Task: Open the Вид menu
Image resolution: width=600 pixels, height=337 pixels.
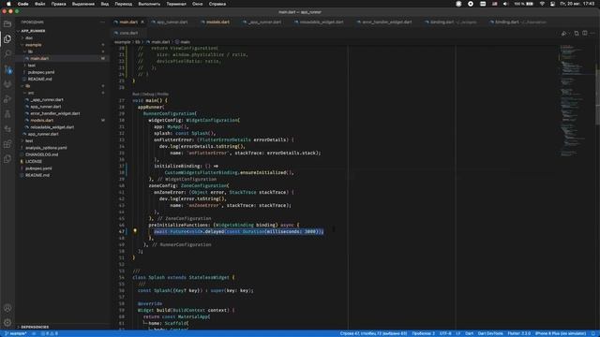Action: point(104,4)
